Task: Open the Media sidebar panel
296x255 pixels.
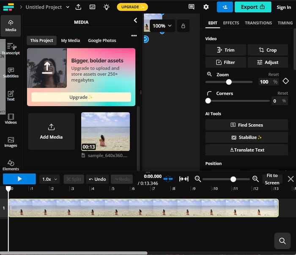Action: pos(11,26)
